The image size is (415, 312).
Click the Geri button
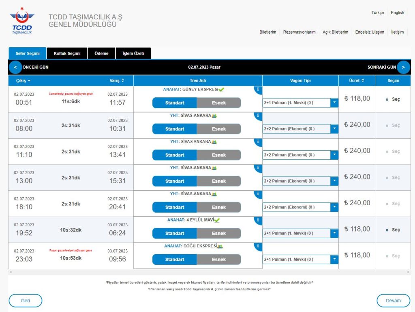[x=25, y=301]
